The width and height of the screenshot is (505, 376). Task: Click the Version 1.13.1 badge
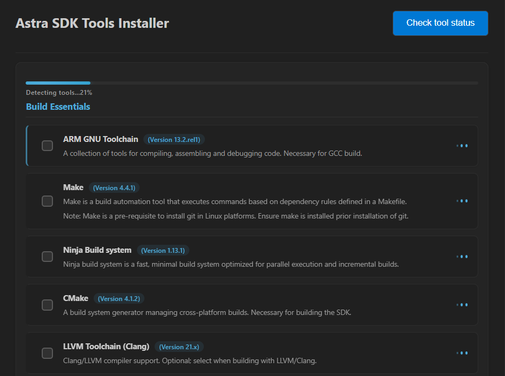point(163,251)
